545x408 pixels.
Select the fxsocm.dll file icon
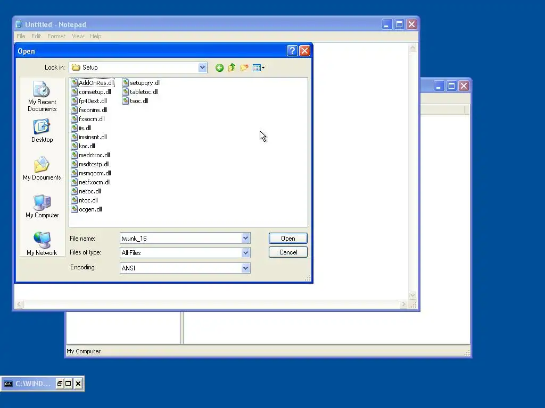click(74, 118)
